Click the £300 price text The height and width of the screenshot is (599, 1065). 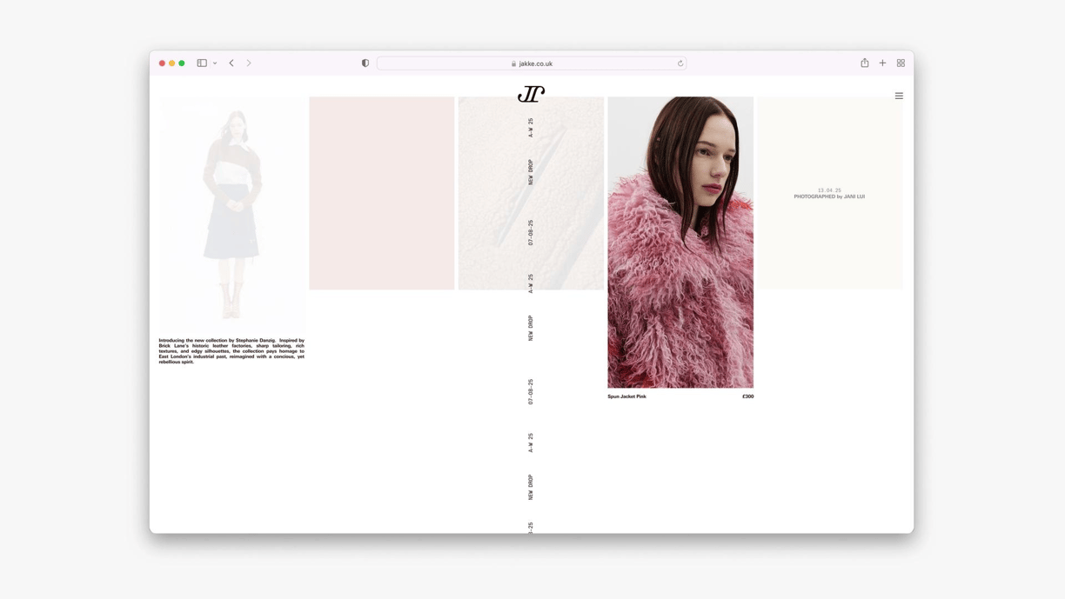747,396
